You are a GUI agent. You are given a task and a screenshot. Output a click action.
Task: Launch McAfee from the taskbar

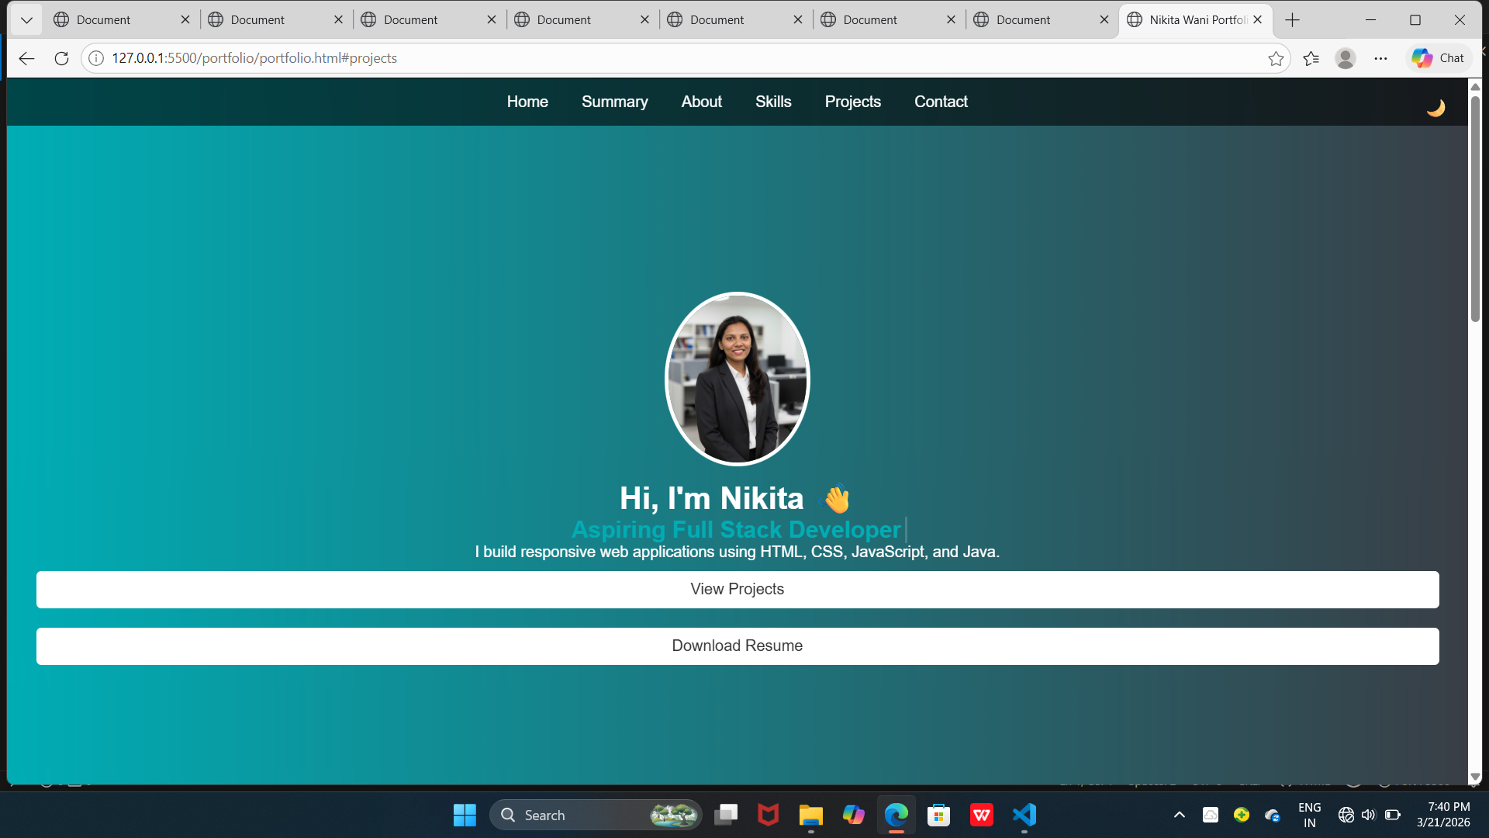768,815
